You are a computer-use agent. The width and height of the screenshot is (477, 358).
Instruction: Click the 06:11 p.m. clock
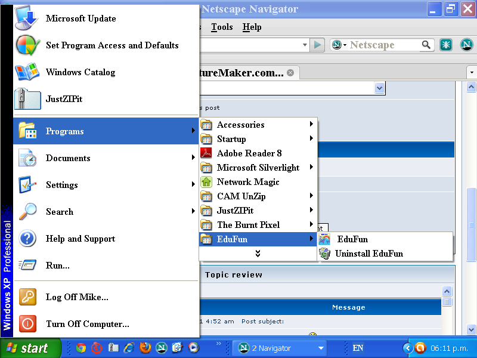point(449,348)
